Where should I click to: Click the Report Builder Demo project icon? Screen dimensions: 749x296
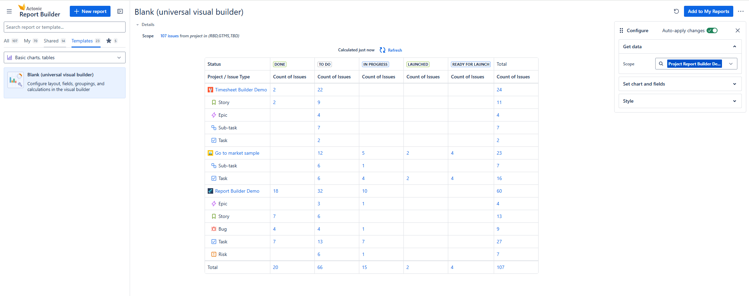click(x=210, y=191)
